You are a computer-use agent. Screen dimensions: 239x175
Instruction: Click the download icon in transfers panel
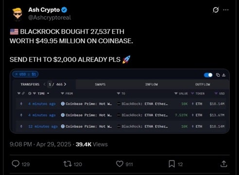coord(223,75)
